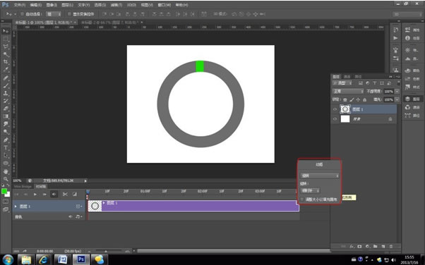Open the History panel icon
The width and height of the screenshot is (425, 265).
(x=395, y=30)
